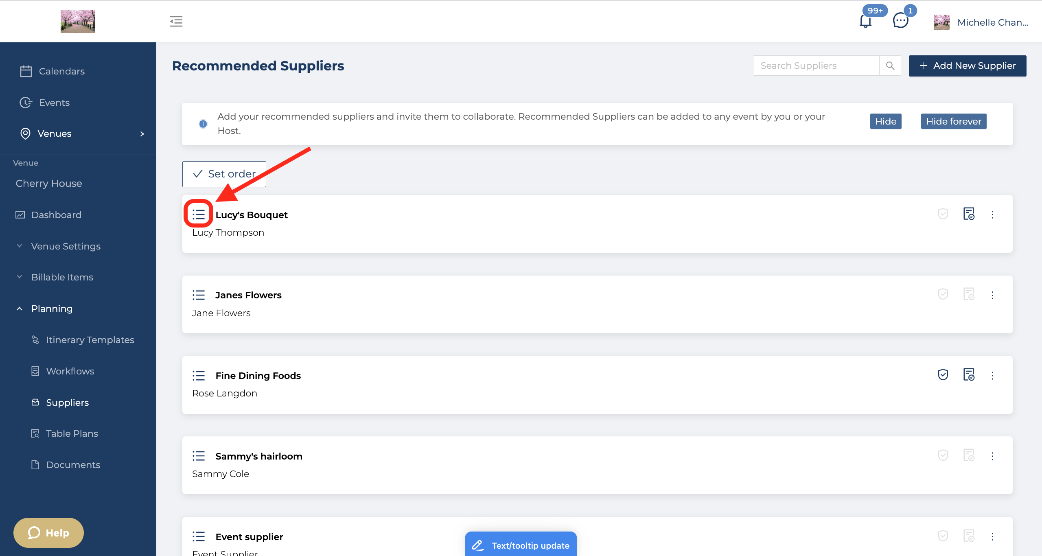
Task: Click the Add New Supplier button
Action: (968, 66)
